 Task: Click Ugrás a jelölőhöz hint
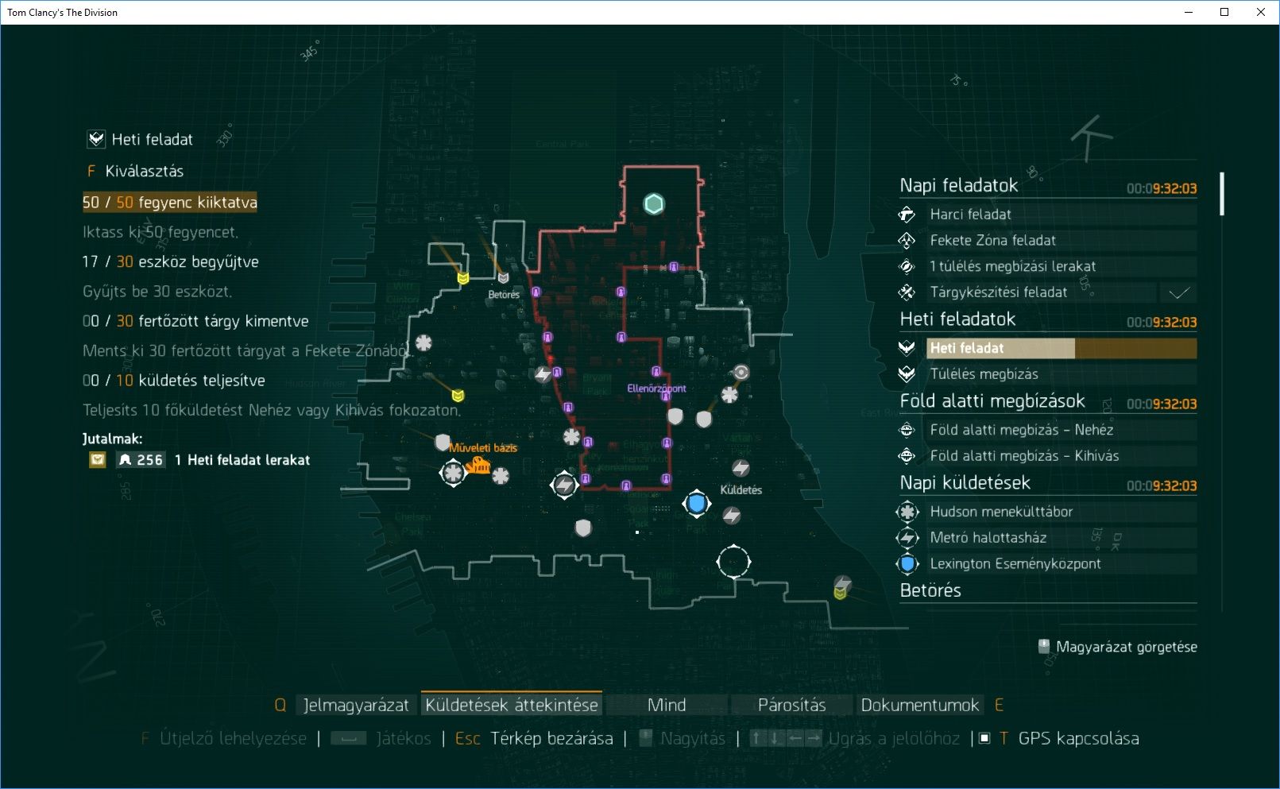pos(853,739)
